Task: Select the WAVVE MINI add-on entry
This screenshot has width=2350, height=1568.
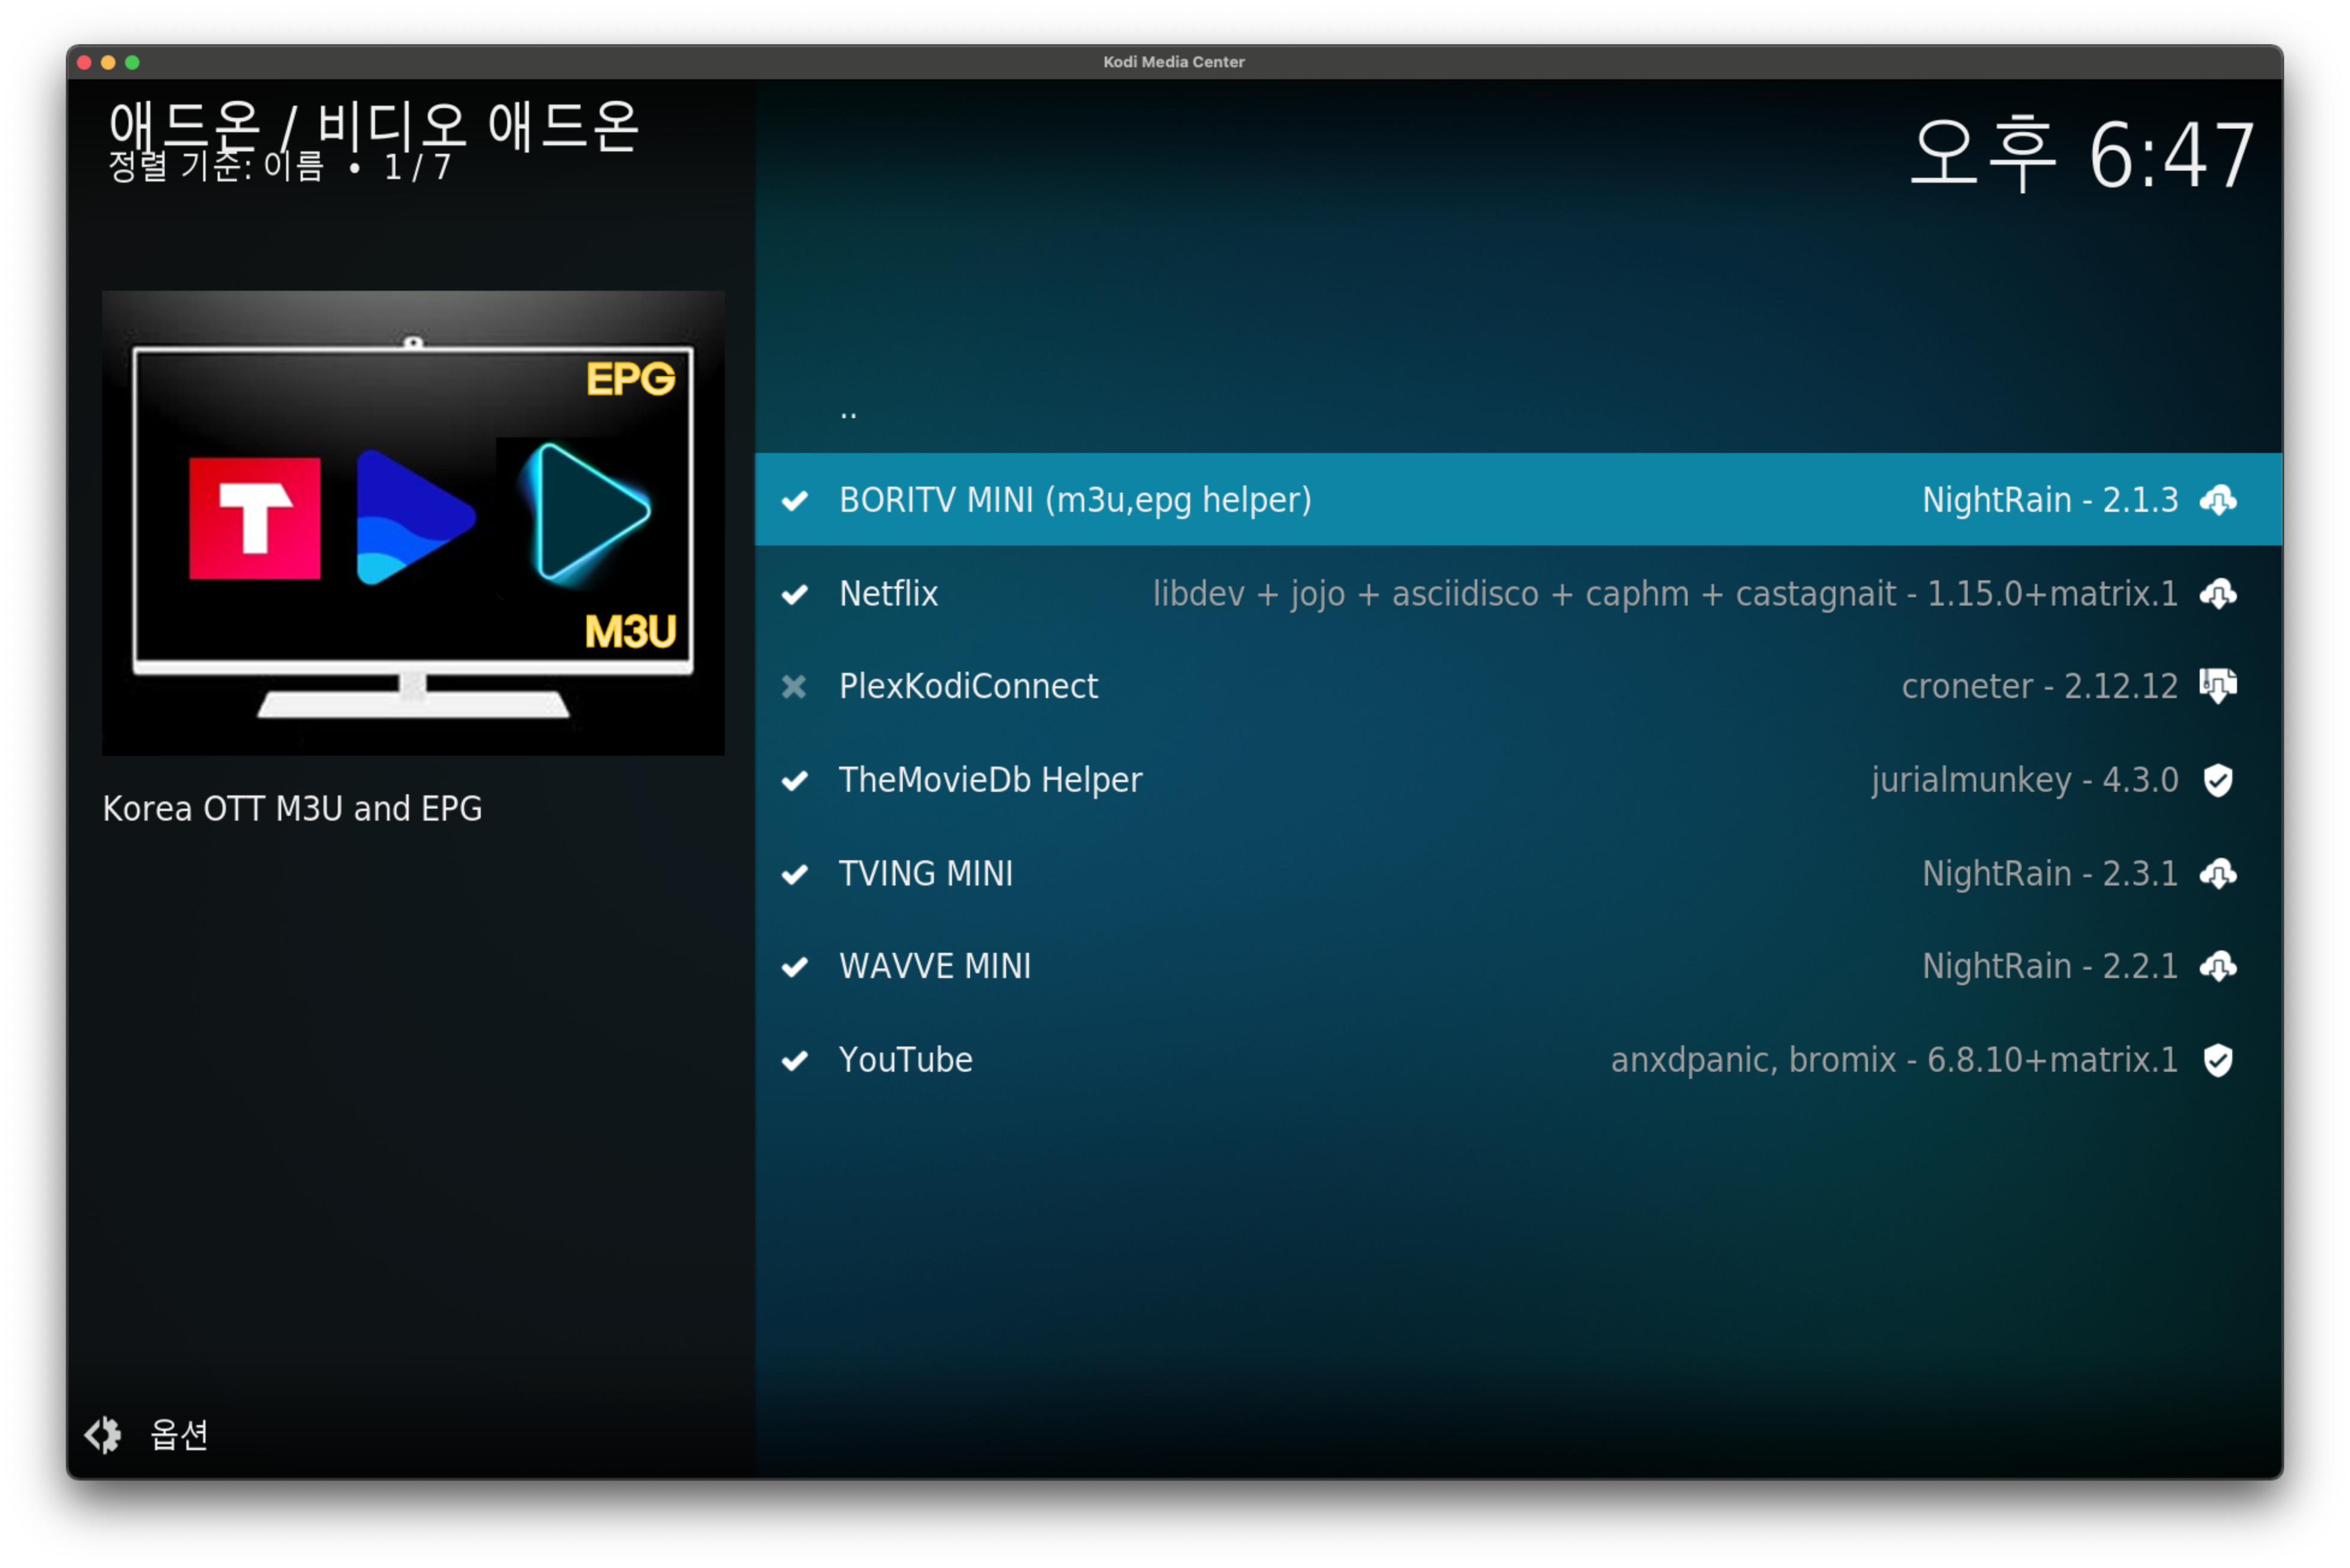Action: point(935,966)
